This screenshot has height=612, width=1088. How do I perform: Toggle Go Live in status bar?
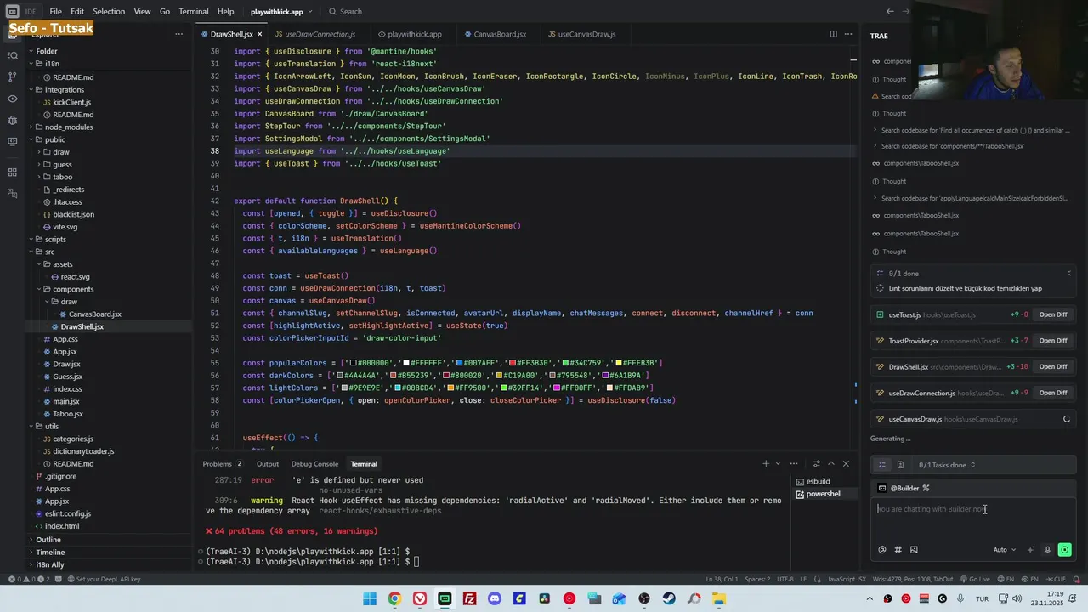tap(975, 580)
